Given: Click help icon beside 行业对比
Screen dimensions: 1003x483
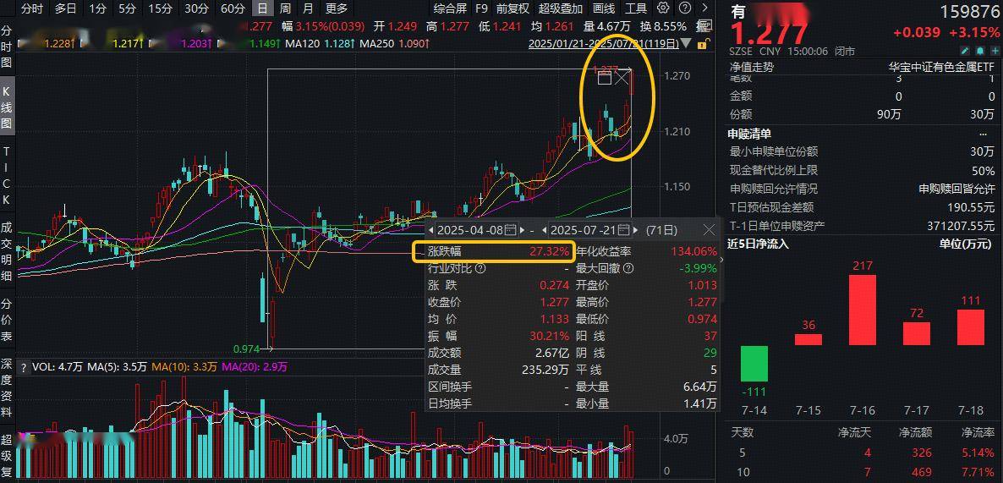Looking at the screenshot, I should 480,269.
